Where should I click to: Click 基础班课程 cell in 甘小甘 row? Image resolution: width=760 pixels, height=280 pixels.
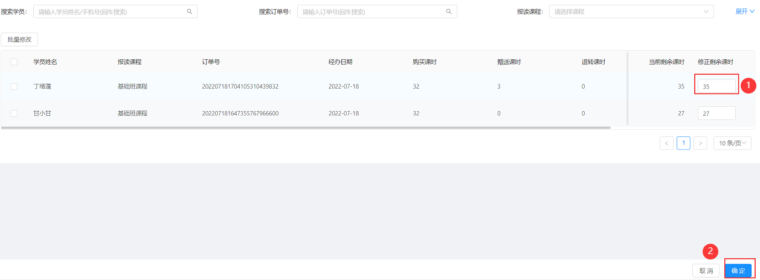(133, 113)
